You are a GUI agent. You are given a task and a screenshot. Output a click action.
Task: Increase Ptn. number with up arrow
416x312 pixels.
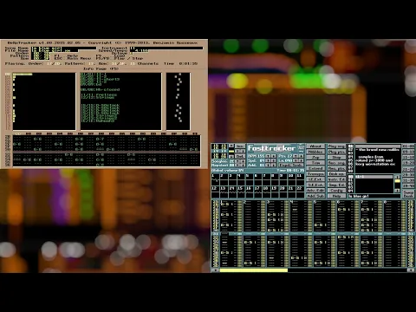(296, 156)
